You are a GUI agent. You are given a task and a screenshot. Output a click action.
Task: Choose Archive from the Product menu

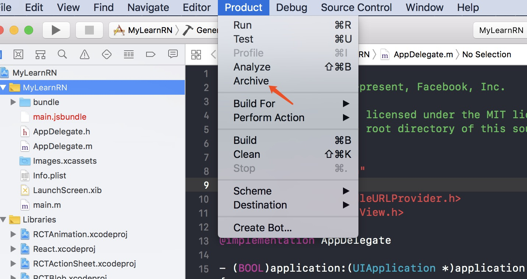tap(251, 81)
